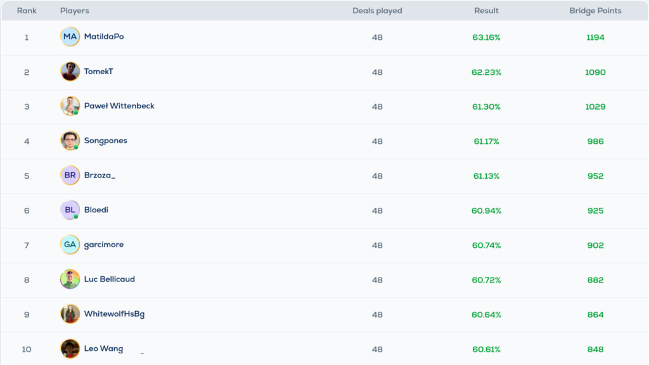The height and width of the screenshot is (365, 649).
Task: Open the TomekT player name link
Action: click(99, 72)
